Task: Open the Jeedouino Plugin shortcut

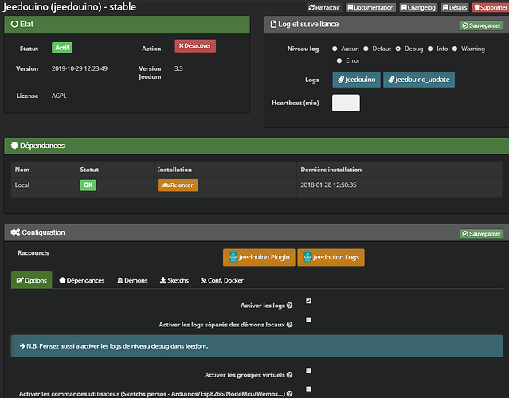Action: [259, 257]
